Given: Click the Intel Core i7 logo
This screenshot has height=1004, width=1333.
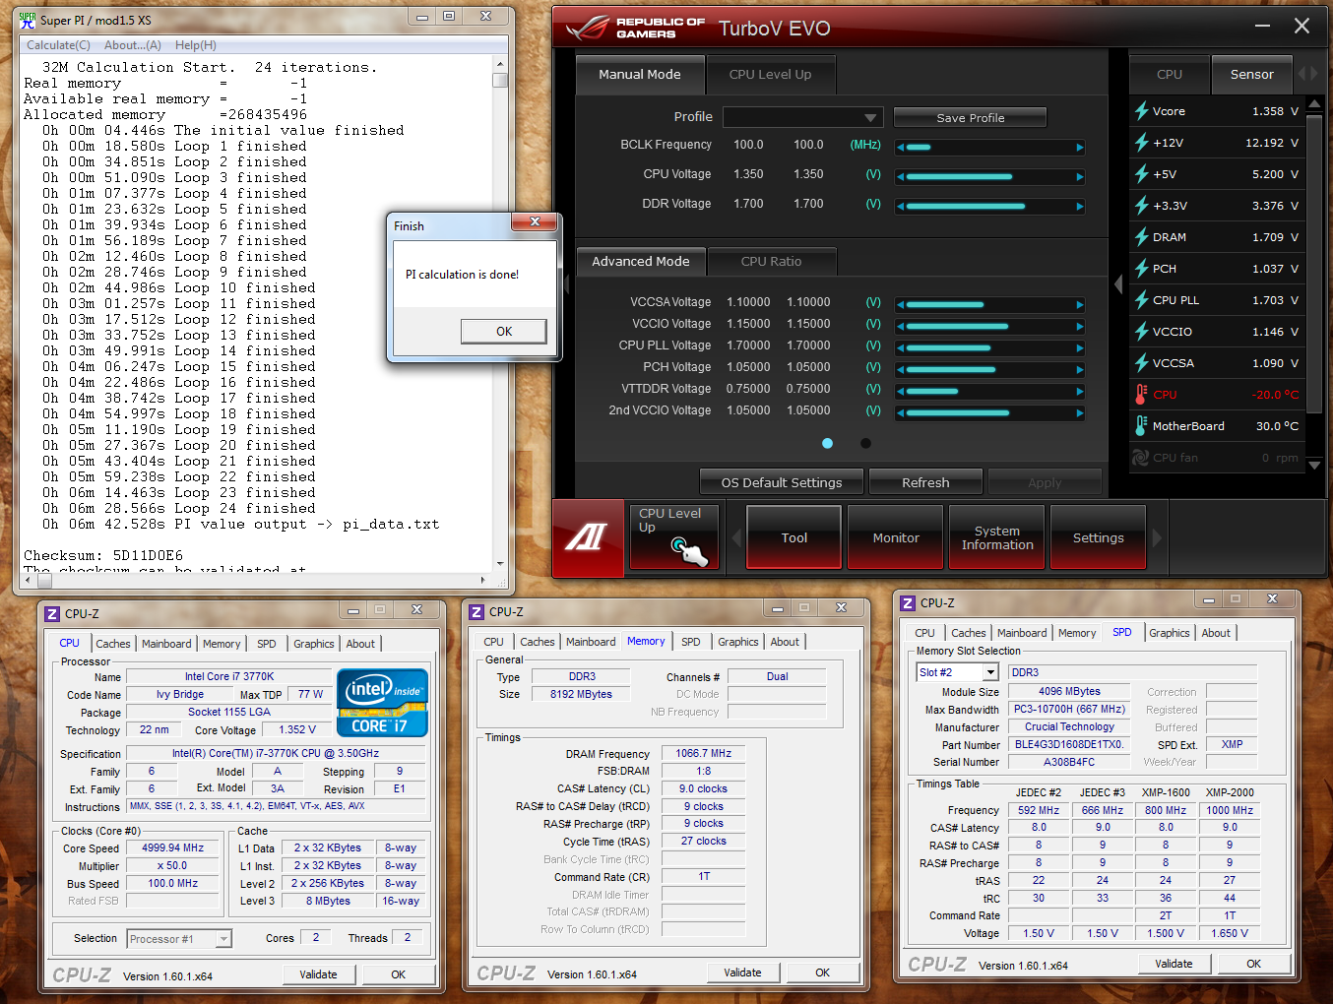Looking at the screenshot, I should click(x=382, y=703).
